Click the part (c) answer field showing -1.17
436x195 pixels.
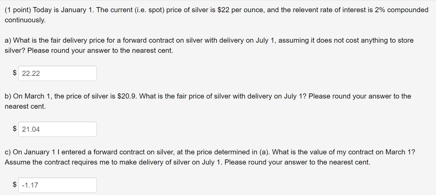click(57, 185)
